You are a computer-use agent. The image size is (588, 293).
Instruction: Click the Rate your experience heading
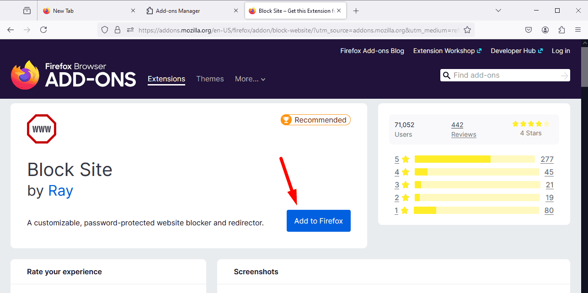[64, 272]
